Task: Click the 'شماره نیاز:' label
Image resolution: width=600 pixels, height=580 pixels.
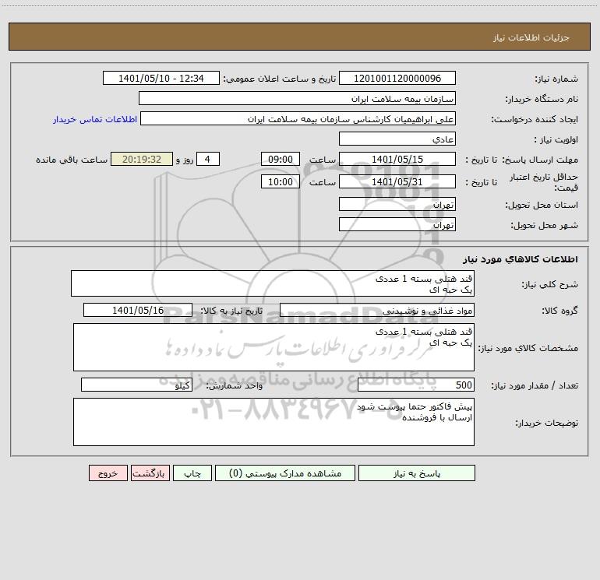Action: coord(556,79)
